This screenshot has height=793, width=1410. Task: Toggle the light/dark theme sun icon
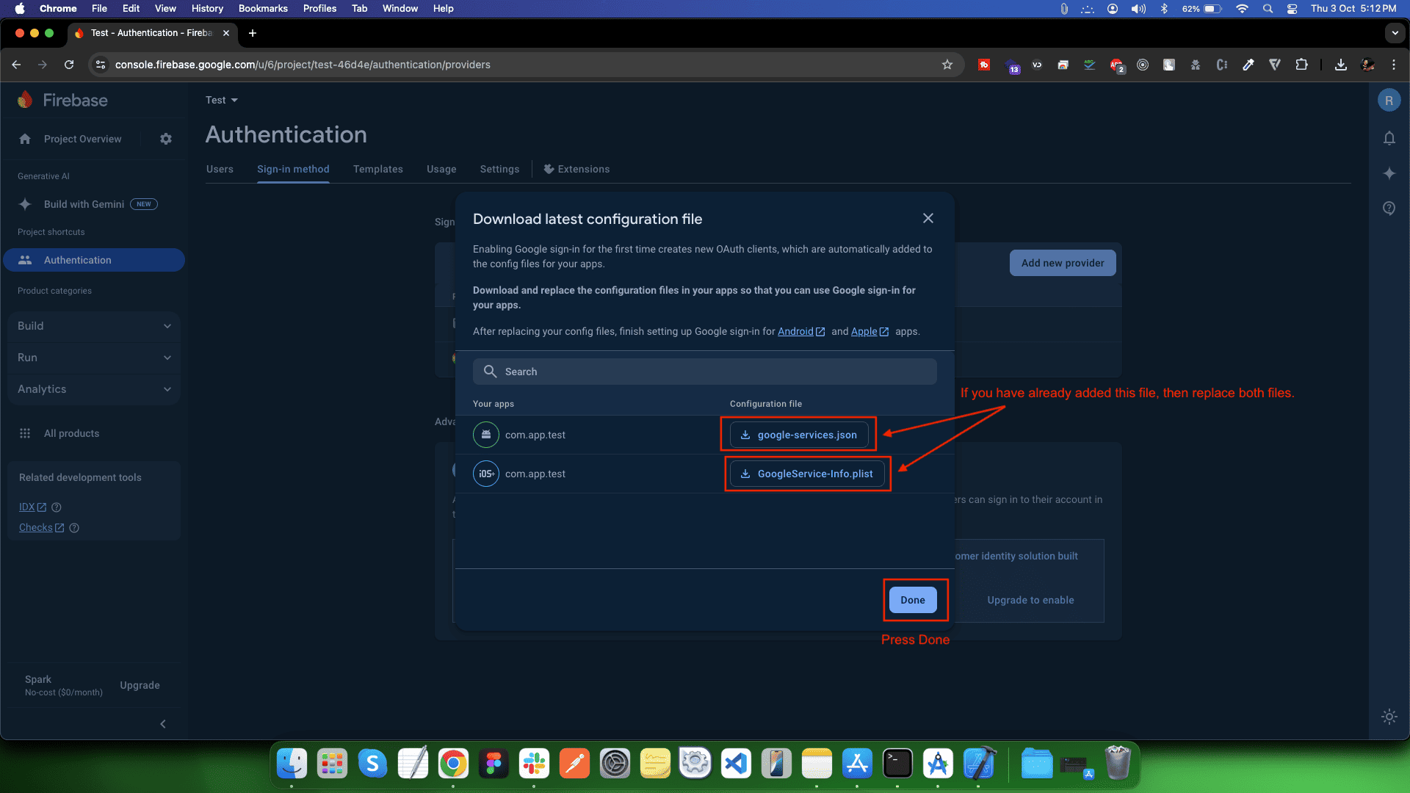point(1389,717)
